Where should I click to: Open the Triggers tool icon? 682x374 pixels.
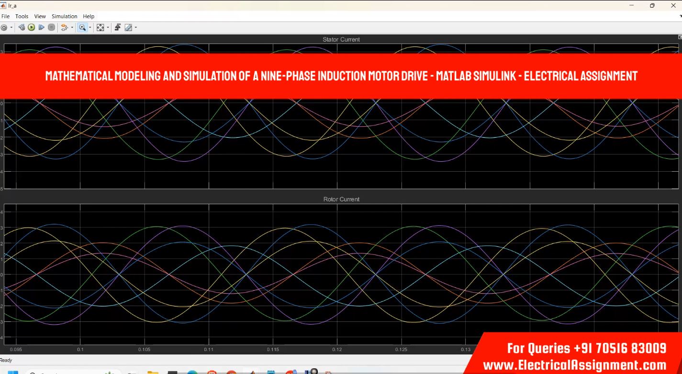(x=118, y=28)
